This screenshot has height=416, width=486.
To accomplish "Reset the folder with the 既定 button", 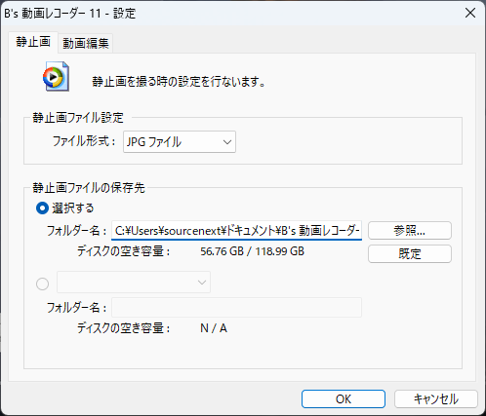I will (x=410, y=253).
